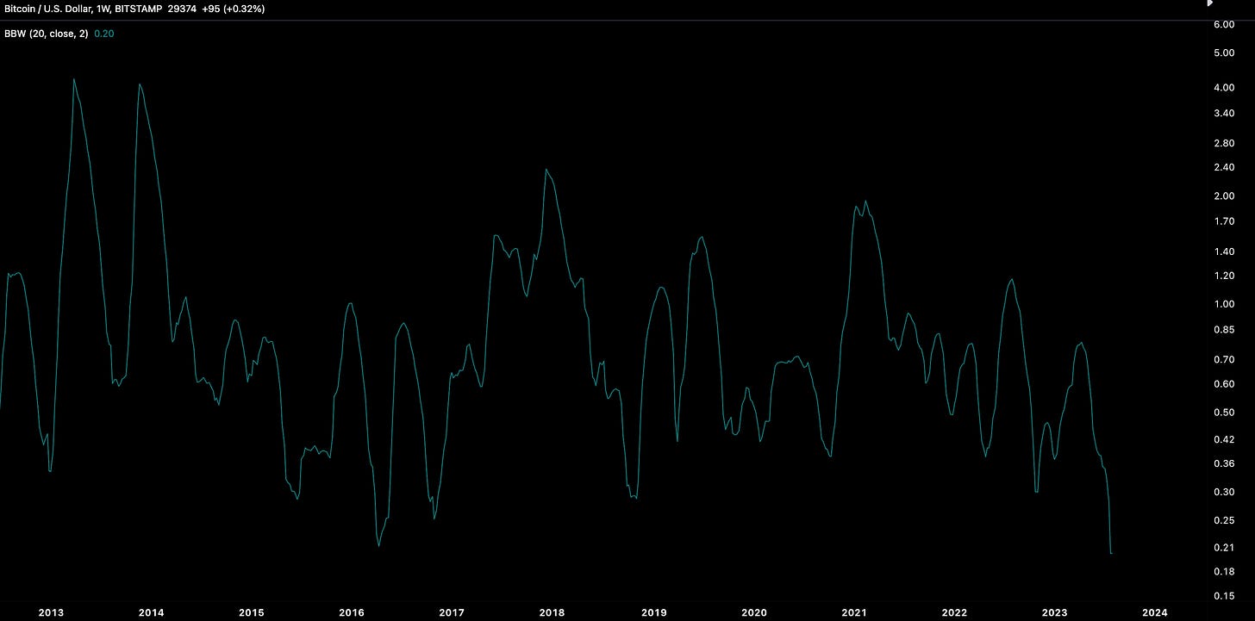Click the 2024 label on time axis

1154,612
